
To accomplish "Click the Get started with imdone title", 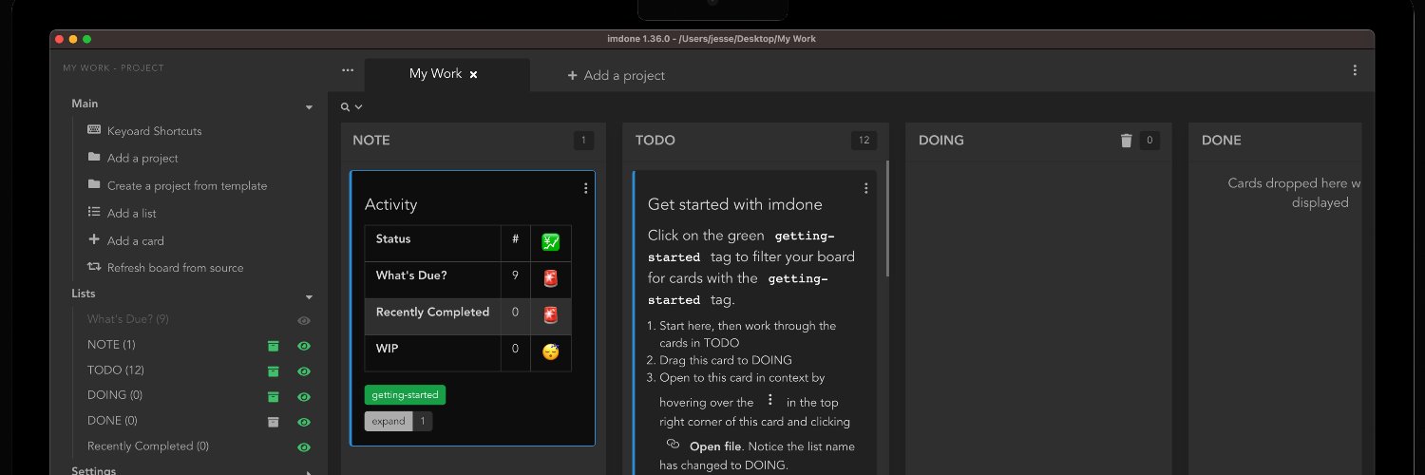I will point(735,204).
